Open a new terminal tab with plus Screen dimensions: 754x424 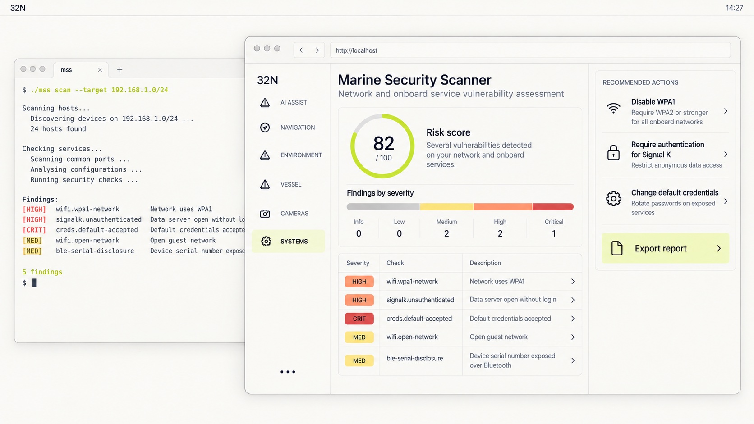click(x=120, y=69)
